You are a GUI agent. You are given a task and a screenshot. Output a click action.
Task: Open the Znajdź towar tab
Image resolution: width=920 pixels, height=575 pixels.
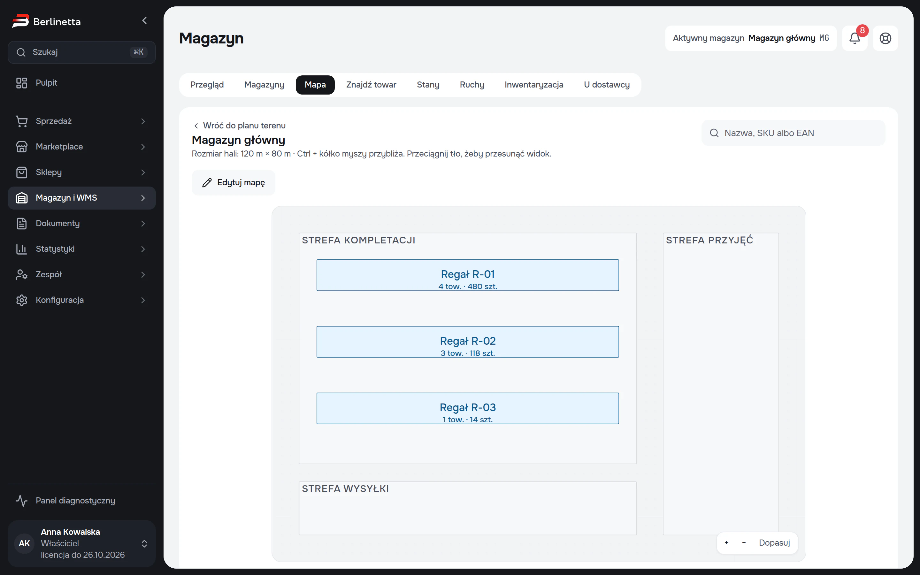[x=371, y=85]
